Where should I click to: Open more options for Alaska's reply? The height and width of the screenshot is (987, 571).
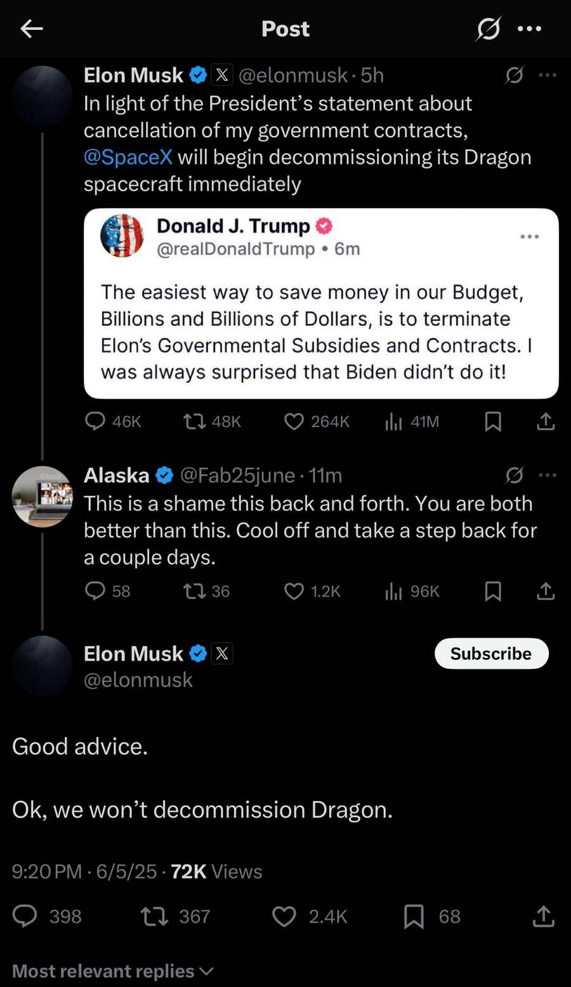[x=546, y=475]
